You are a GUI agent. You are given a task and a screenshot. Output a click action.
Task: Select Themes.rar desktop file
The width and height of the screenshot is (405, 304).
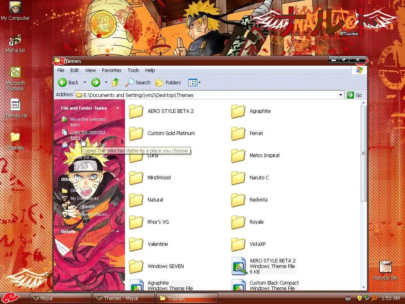point(15,108)
